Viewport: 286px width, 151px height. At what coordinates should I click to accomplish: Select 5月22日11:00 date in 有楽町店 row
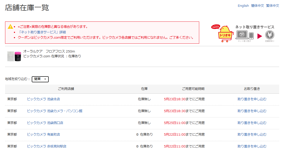tap(175, 135)
